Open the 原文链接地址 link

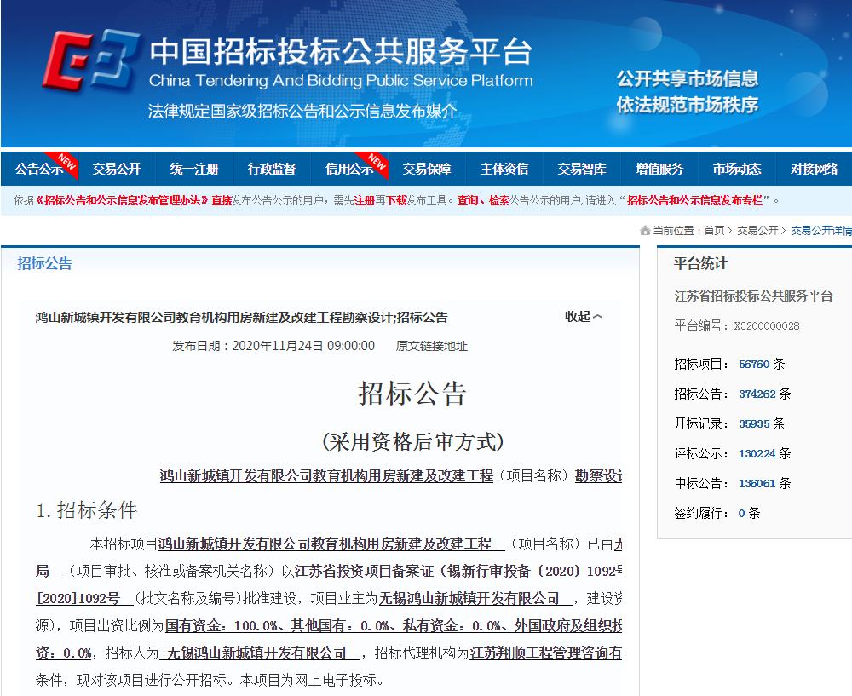coord(432,346)
